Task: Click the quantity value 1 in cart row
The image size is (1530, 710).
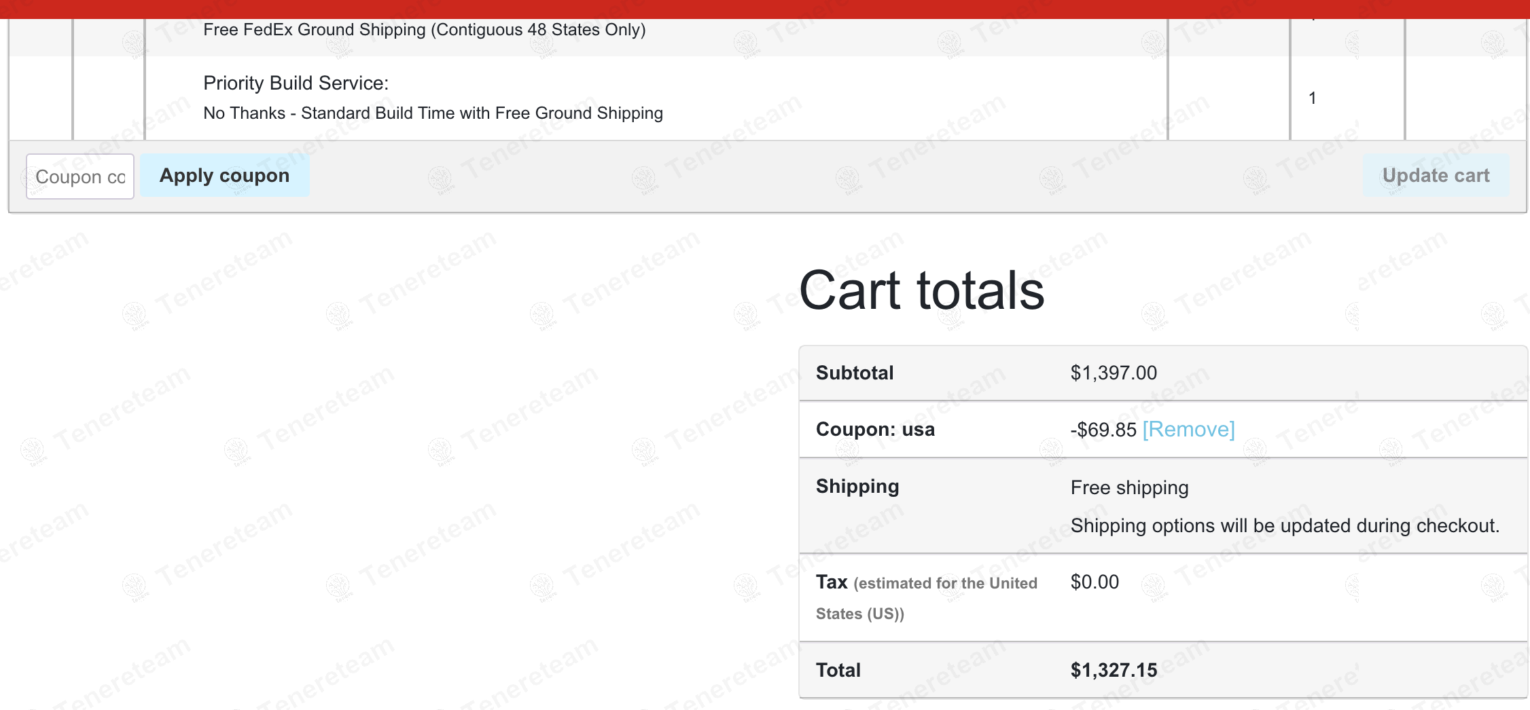Action: pyautogui.click(x=1313, y=98)
